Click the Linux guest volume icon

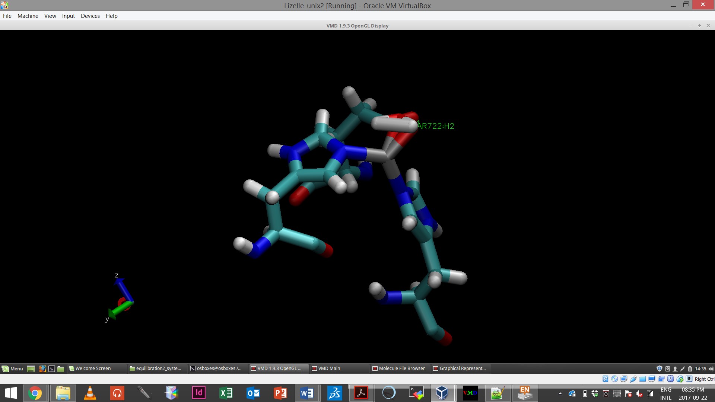pyautogui.click(x=711, y=368)
